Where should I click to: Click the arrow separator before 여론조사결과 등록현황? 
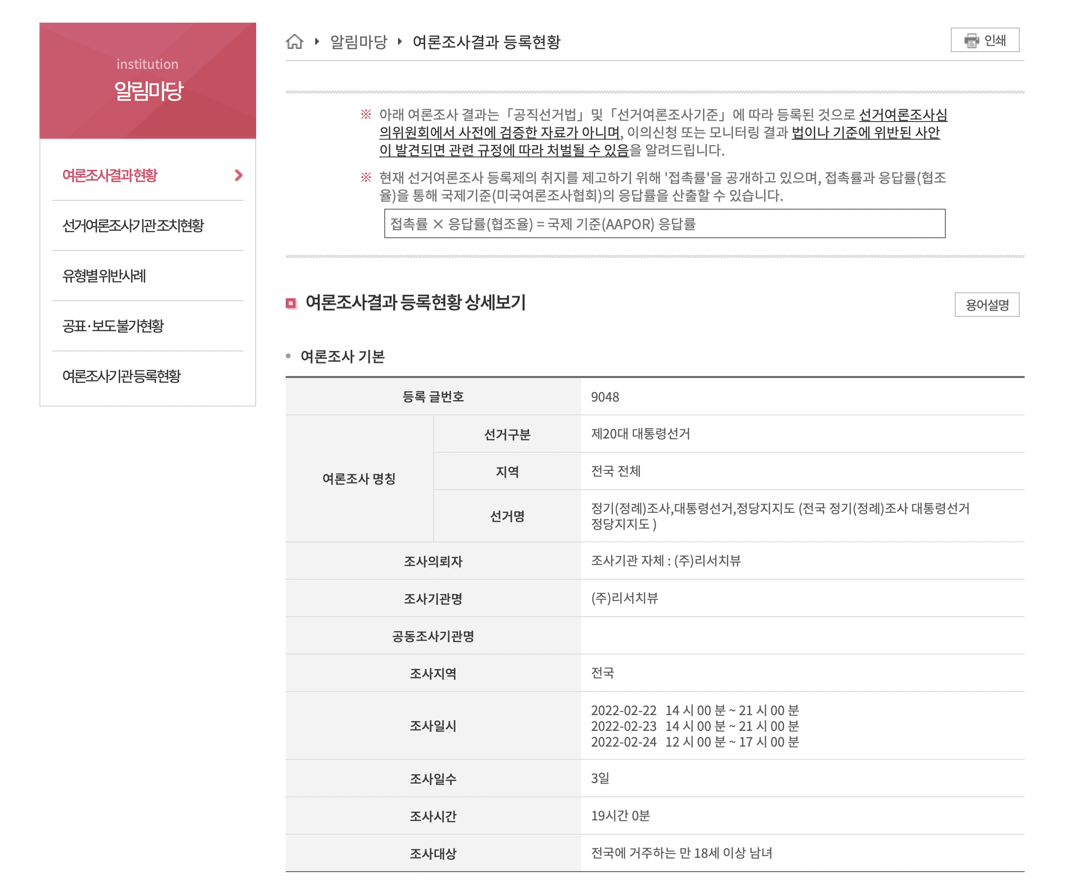point(400,41)
